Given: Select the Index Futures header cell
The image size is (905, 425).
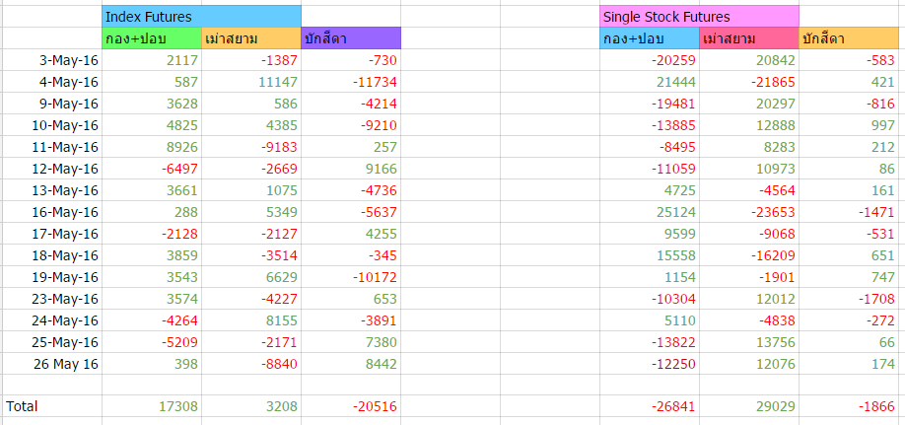Looking at the screenshot, I should (201, 17).
